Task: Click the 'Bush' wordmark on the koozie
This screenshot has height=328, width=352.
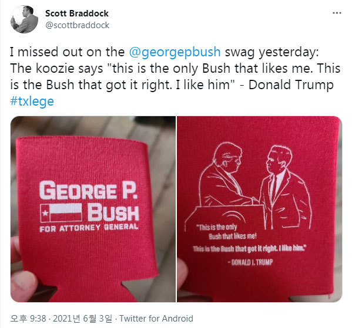Action: coord(113,212)
